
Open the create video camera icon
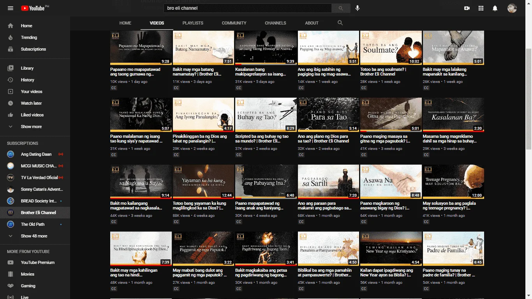pos(467,8)
